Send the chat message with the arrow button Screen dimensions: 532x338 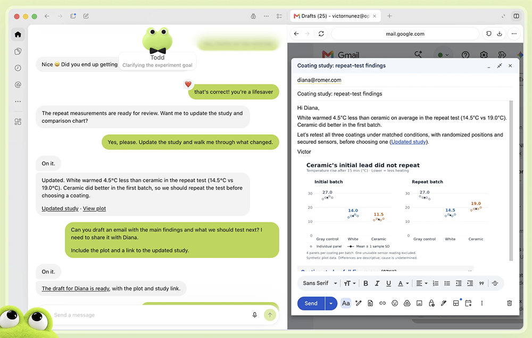270,315
